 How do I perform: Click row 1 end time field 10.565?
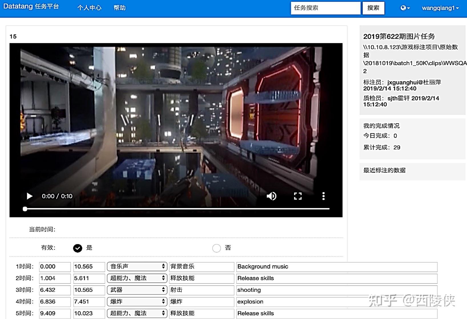(89, 267)
